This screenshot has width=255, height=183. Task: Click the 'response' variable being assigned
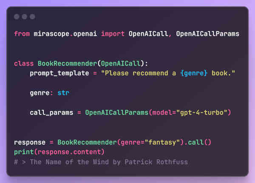coord(30,143)
